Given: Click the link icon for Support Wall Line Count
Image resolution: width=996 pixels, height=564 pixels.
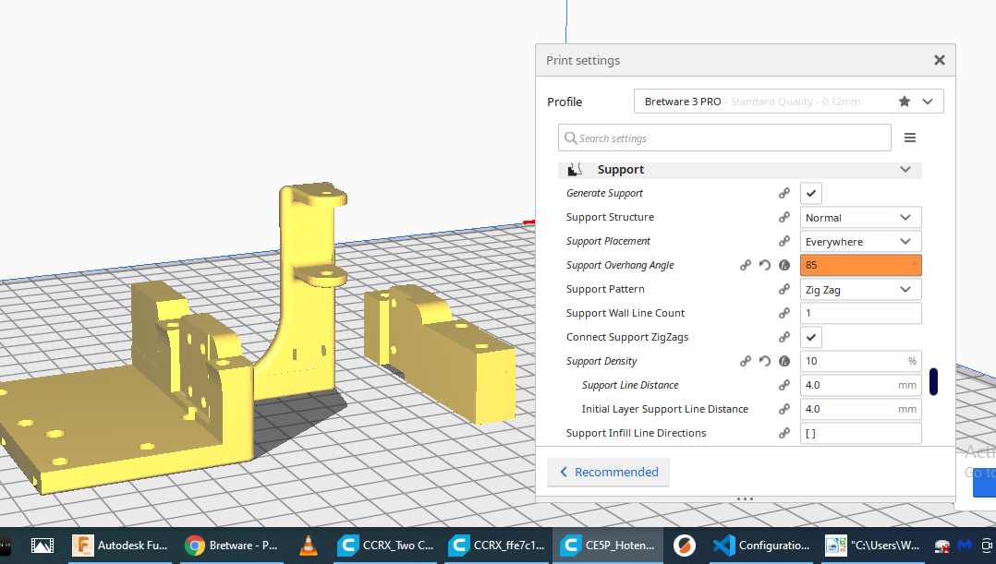Looking at the screenshot, I should tap(783, 314).
